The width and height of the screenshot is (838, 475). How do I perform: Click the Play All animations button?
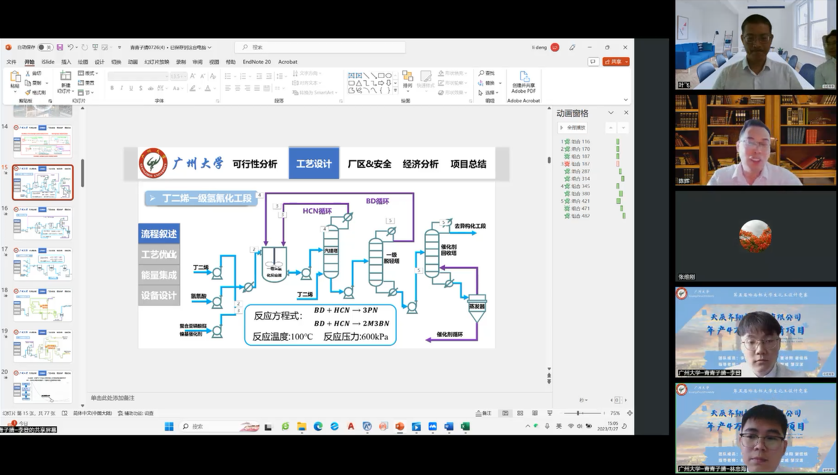click(x=573, y=128)
